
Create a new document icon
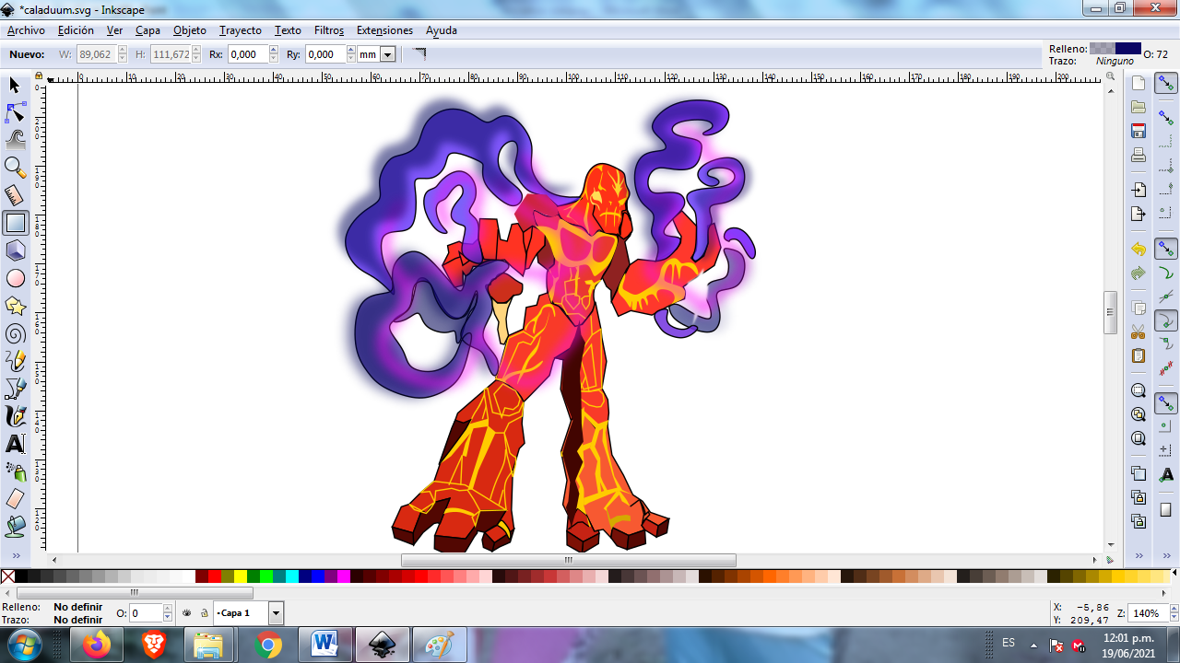pos(1139,84)
